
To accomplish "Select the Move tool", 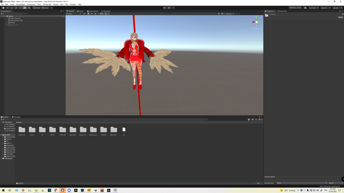I will point(7,8).
